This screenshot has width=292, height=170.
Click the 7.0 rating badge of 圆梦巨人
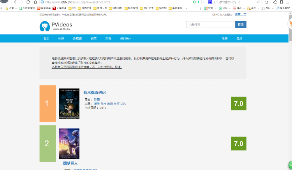point(239,144)
